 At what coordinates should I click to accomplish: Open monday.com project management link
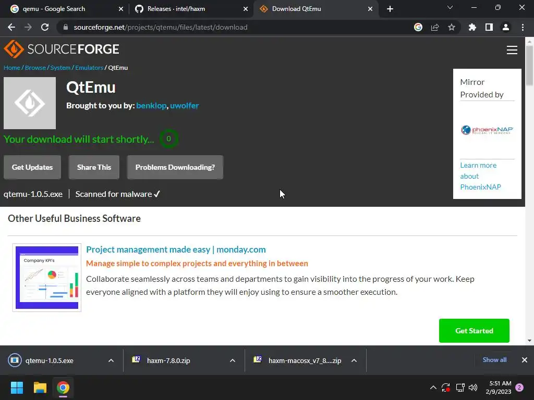click(176, 249)
